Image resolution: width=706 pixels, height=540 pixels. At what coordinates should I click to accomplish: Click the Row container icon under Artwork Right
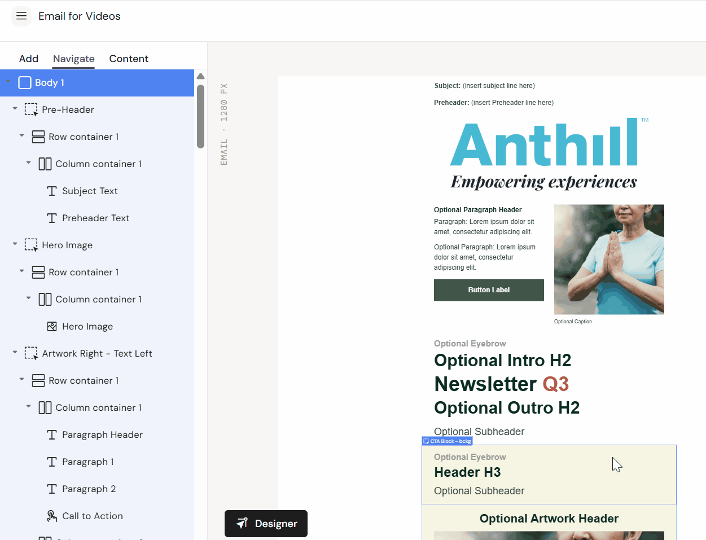tap(38, 381)
